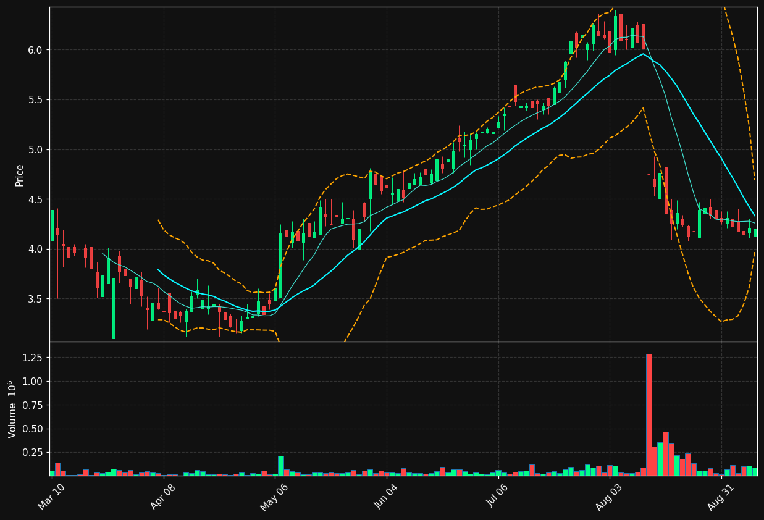Select the 'May 06' x-axis label
Image resolution: width=764 pixels, height=520 pixels.
(275, 497)
